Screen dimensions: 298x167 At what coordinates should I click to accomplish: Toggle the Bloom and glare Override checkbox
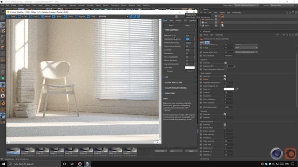225,125
